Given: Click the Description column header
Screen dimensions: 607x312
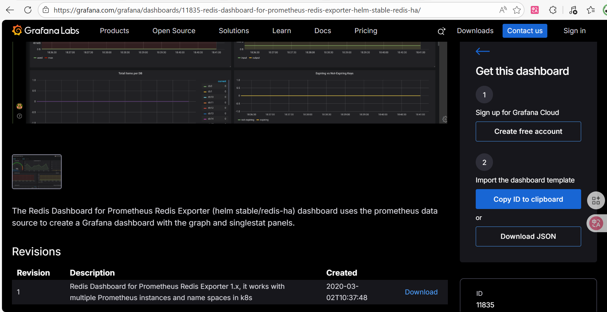Looking at the screenshot, I should tap(92, 273).
